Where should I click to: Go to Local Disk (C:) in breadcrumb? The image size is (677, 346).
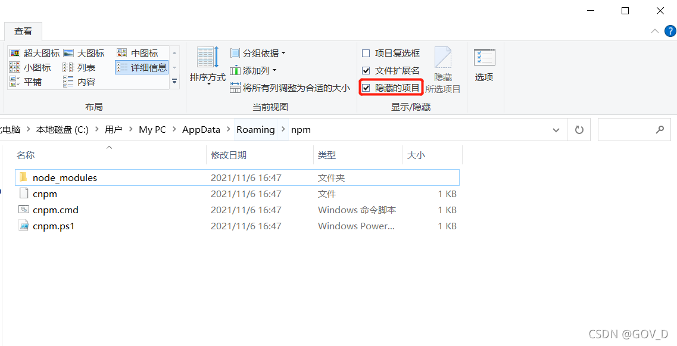pos(62,130)
